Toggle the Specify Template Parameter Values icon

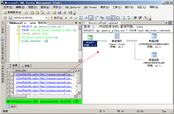coord(91,18)
